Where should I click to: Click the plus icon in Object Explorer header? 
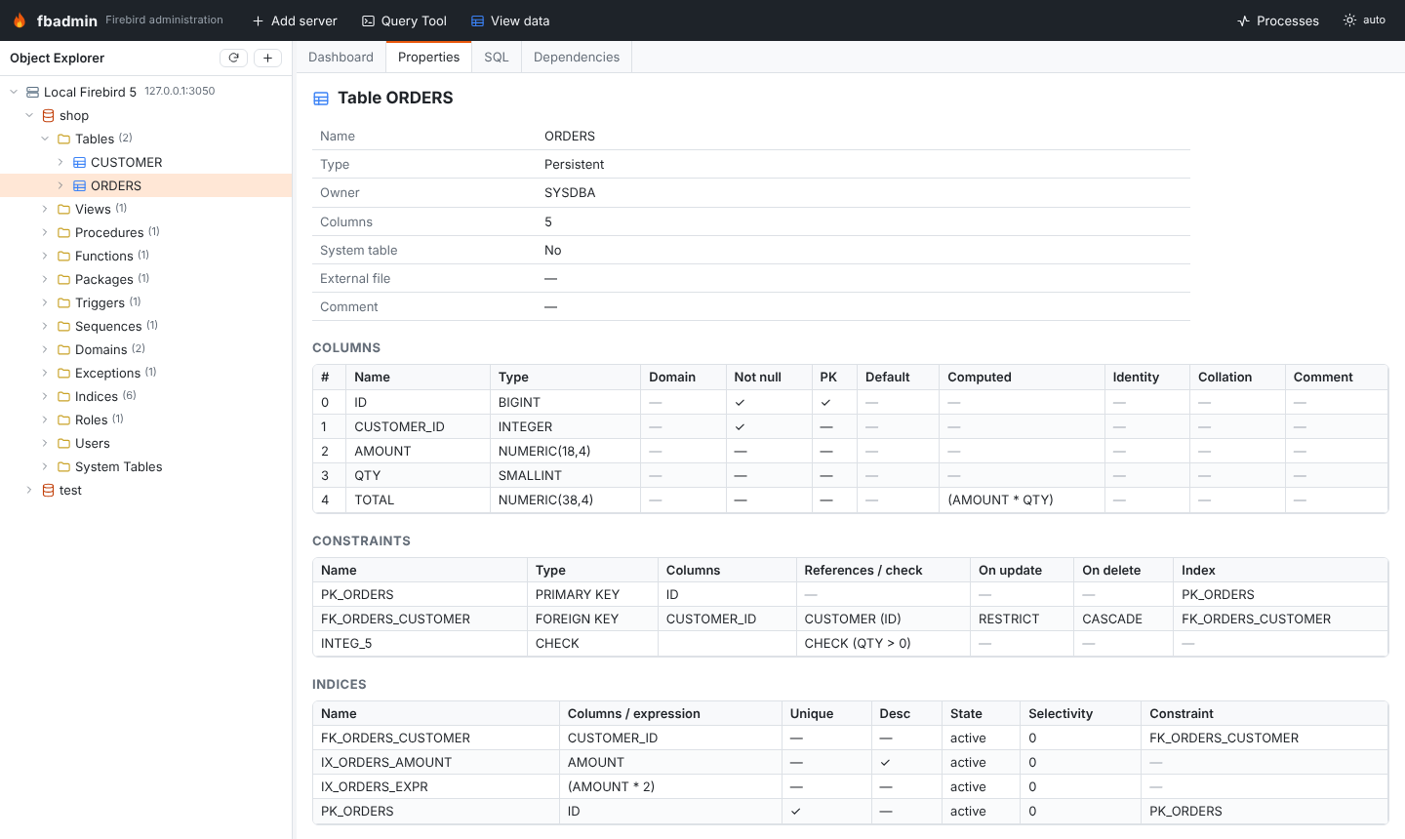click(x=267, y=58)
